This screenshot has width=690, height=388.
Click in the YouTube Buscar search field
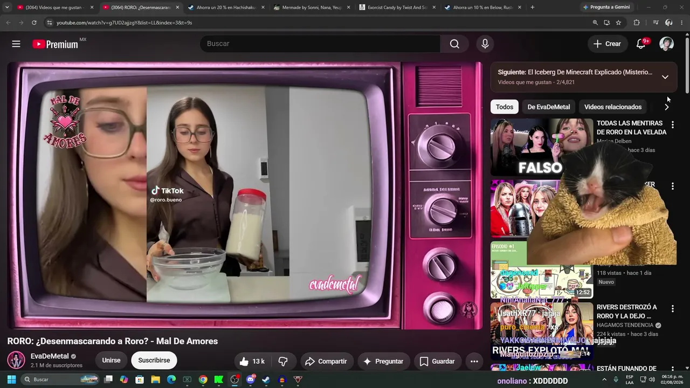tap(320, 44)
